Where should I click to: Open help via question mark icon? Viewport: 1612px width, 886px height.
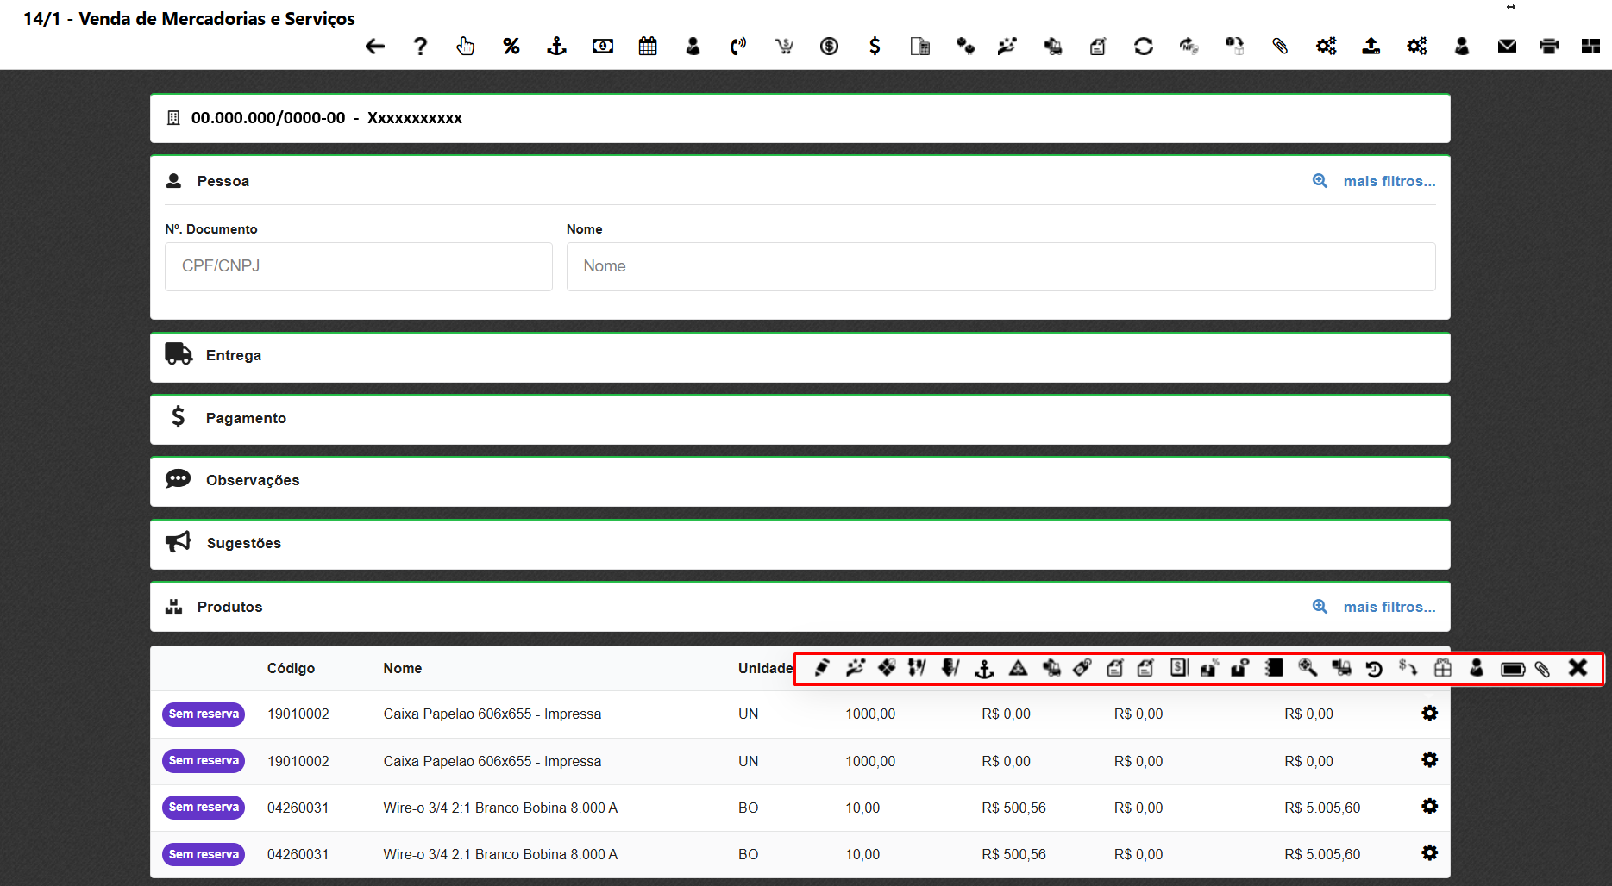[420, 47]
